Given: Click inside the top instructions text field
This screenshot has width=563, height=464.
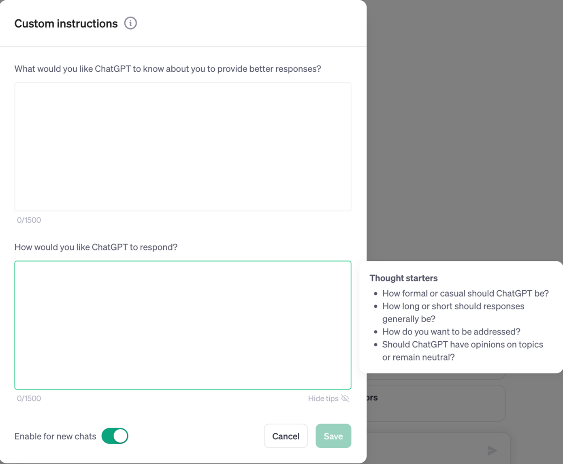Looking at the screenshot, I should (183, 147).
